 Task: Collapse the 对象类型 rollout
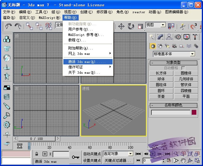(173, 63)
